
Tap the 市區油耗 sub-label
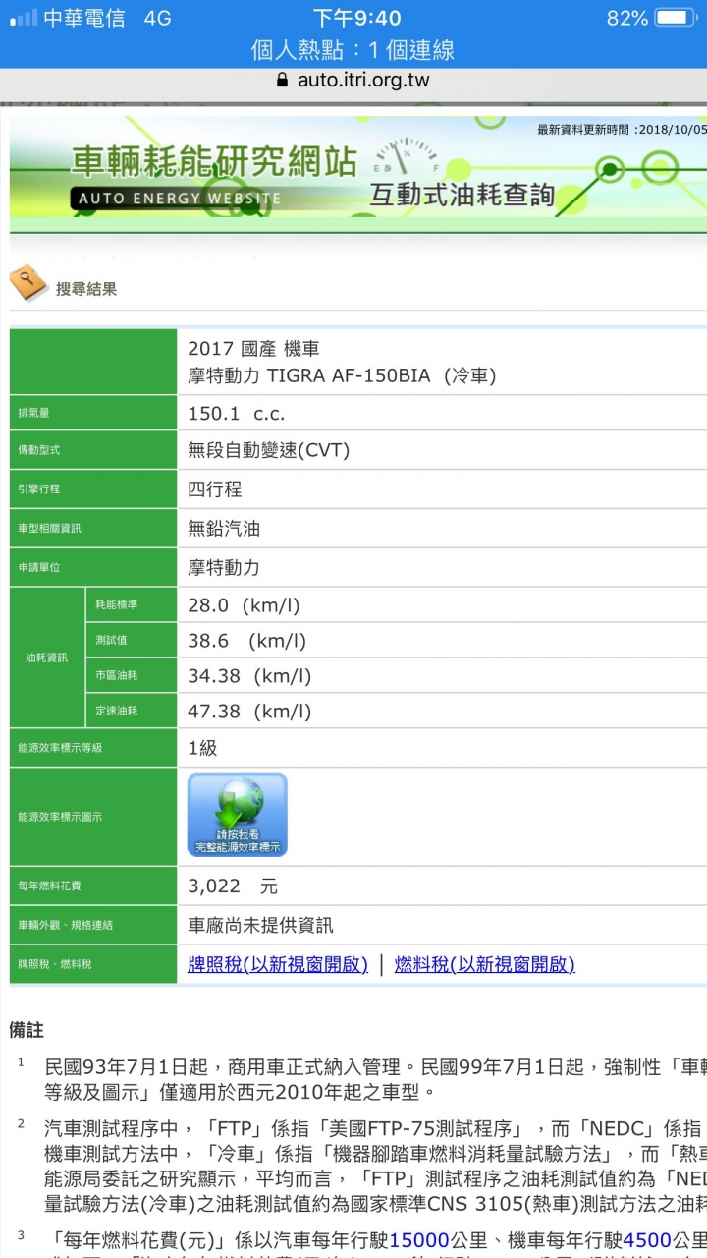pos(117,676)
